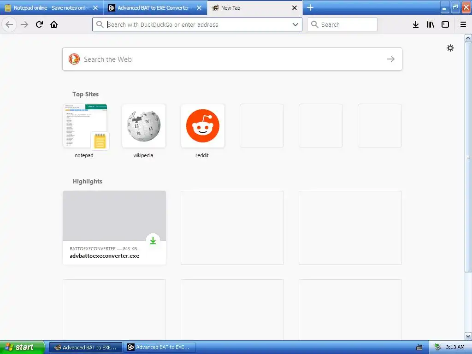Click the notepad site label
472x354 pixels.
click(84, 155)
